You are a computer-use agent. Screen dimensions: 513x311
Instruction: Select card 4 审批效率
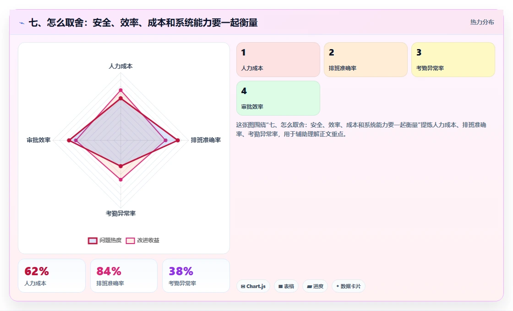point(278,98)
